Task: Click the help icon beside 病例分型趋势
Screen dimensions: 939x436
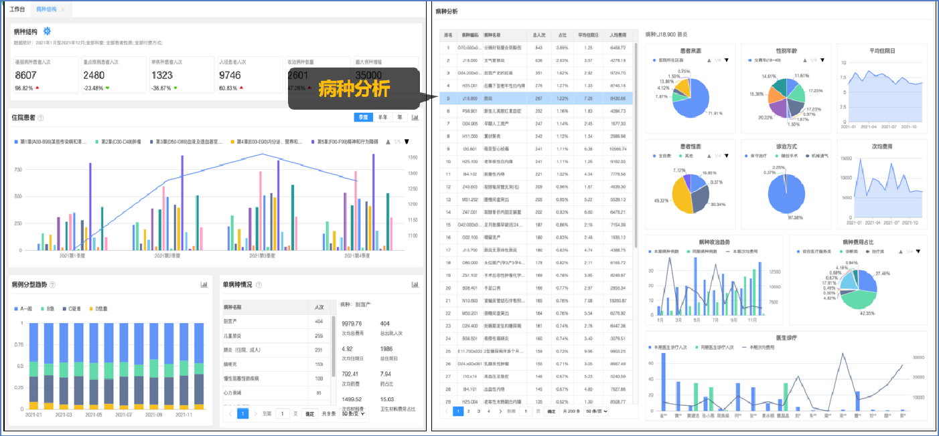Action: click(54, 285)
